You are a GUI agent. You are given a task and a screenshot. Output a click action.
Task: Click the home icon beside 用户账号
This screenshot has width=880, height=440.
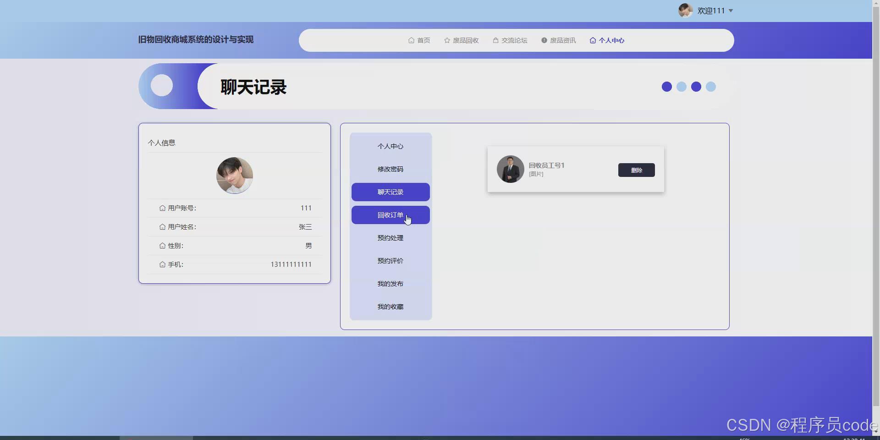pyautogui.click(x=162, y=208)
